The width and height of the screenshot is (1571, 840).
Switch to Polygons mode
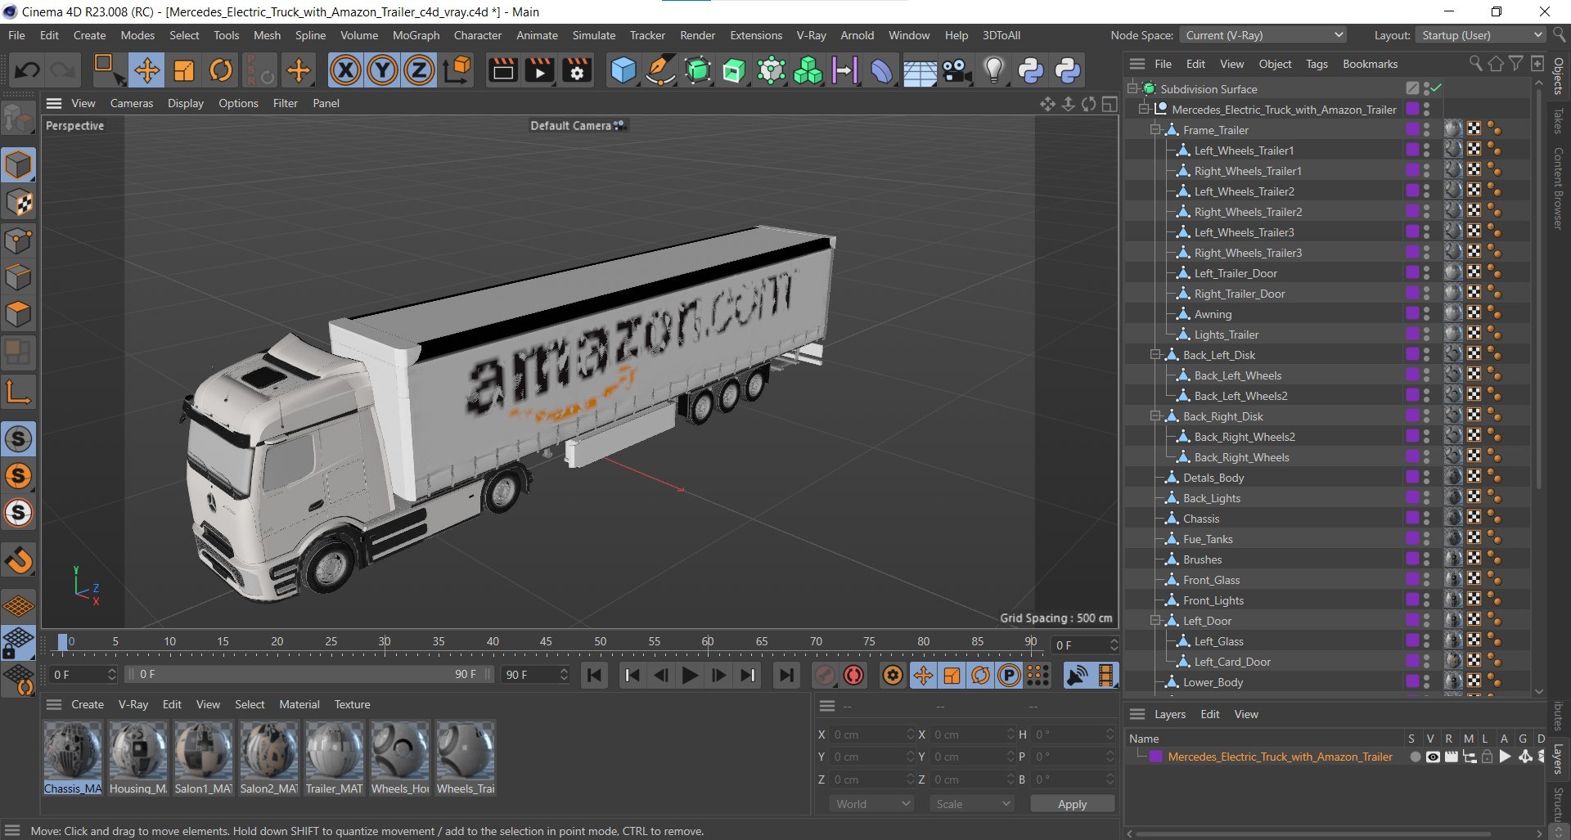[18, 314]
